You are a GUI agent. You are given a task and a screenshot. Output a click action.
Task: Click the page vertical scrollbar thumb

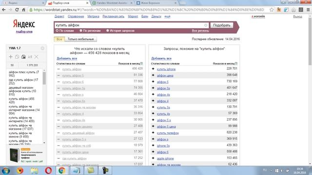[x=310, y=42]
